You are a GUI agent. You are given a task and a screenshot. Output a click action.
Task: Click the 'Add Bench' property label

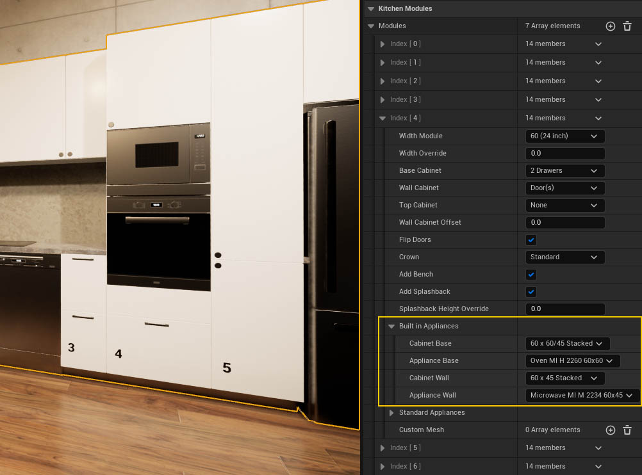tap(416, 274)
